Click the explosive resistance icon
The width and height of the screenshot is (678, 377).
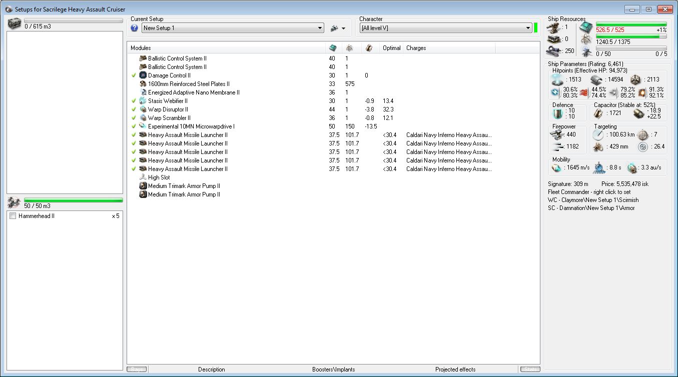(x=642, y=92)
